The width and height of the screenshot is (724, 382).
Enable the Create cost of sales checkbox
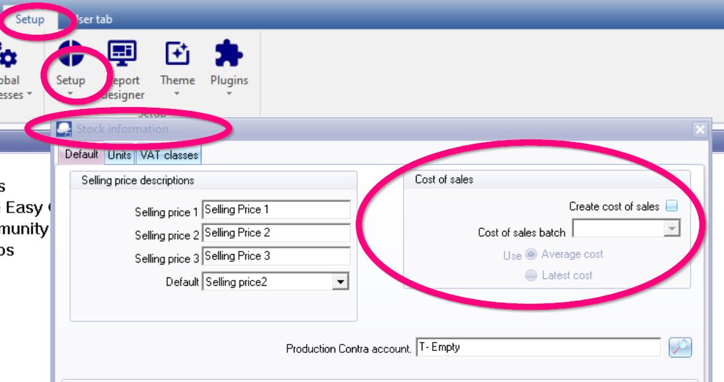click(672, 206)
